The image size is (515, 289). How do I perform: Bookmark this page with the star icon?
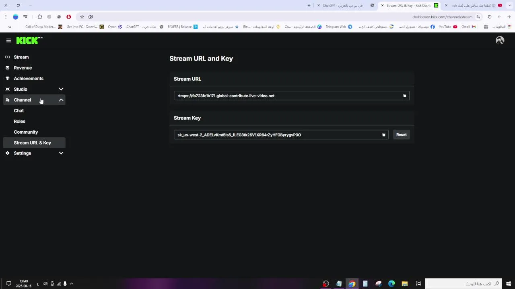click(x=82, y=17)
